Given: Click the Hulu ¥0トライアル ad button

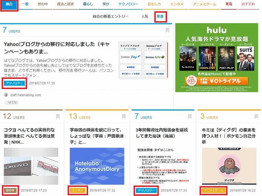Looking at the screenshot, I should 216,81.
